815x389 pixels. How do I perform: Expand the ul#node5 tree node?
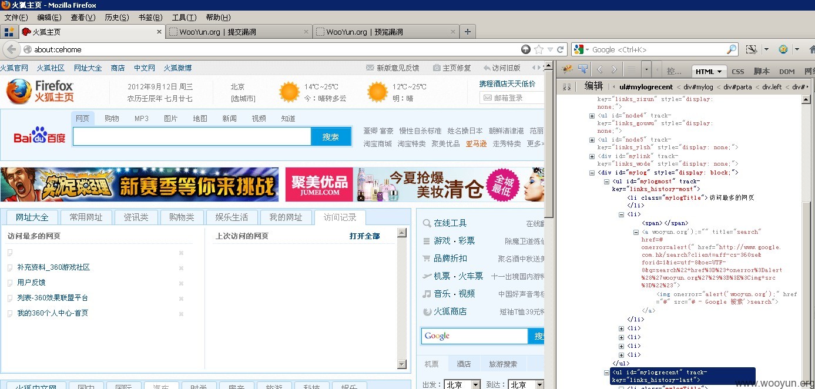pos(592,140)
